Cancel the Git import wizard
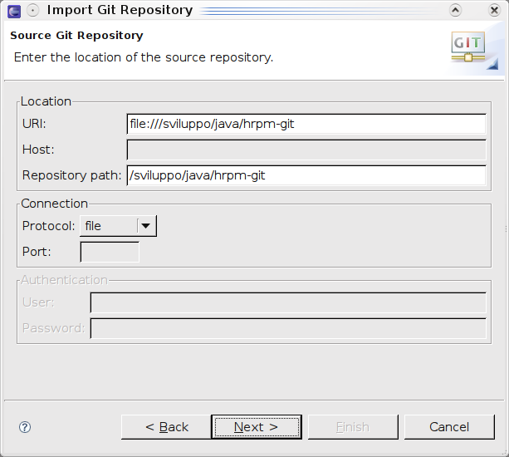The height and width of the screenshot is (457, 509). [449, 427]
